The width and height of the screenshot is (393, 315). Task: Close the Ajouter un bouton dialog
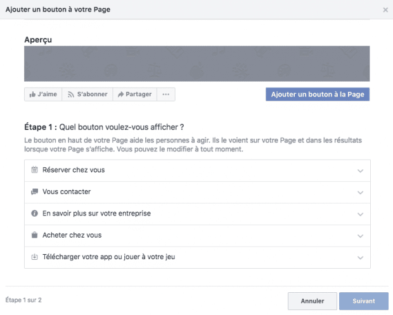[385, 10]
